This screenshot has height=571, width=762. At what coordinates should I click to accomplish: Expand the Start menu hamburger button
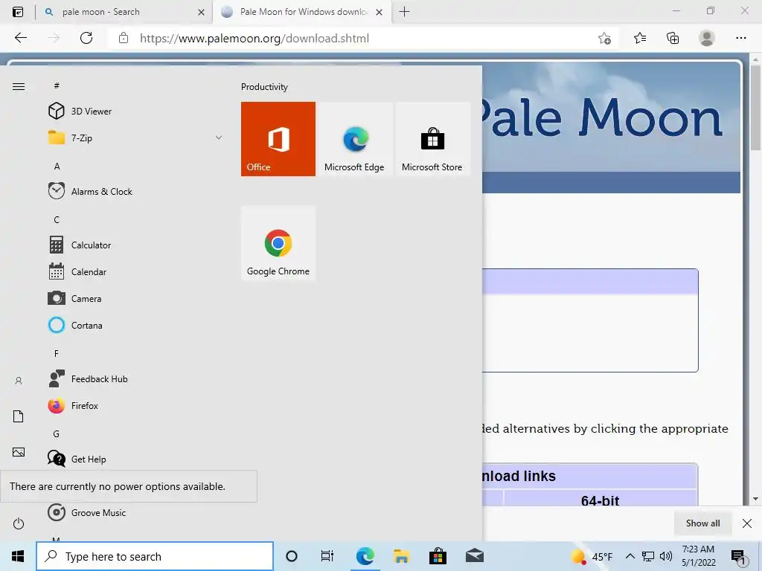click(x=19, y=87)
